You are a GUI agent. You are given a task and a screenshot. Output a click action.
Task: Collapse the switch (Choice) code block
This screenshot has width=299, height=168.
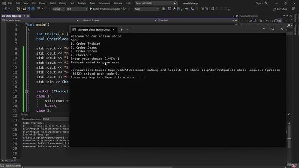point(26,91)
